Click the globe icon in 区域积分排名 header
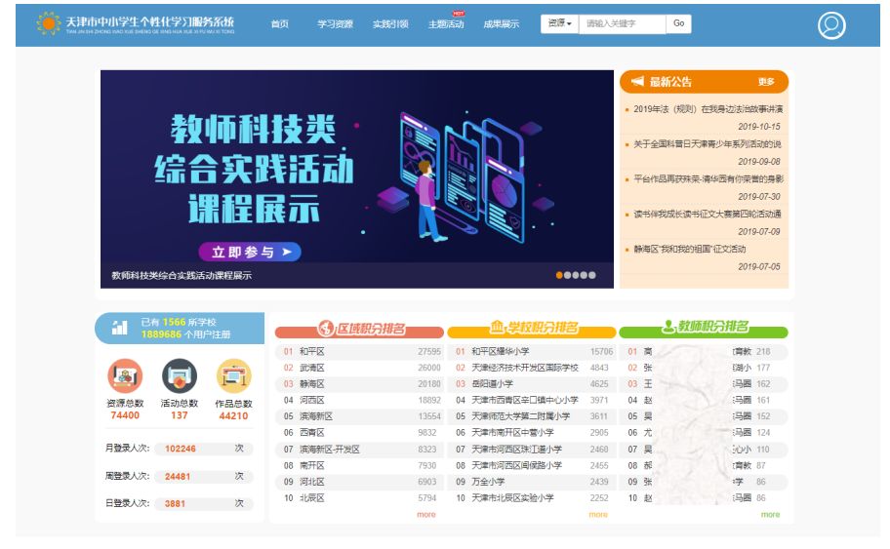 click(326, 329)
